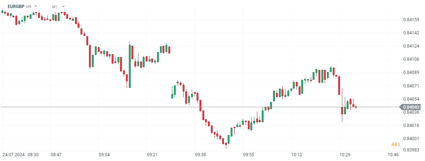Click the 0.83983 price axis label

click(411, 150)
